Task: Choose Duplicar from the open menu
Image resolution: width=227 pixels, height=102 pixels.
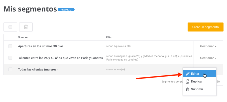Action: pyautogui.click(x=200, y=81)
